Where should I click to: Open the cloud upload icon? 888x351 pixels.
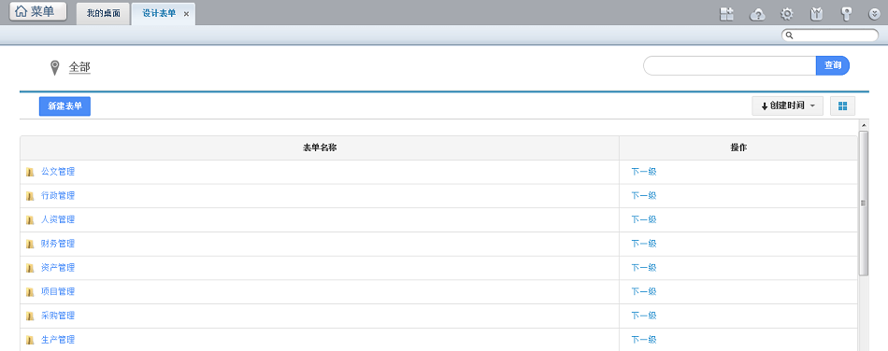point(757,15)
